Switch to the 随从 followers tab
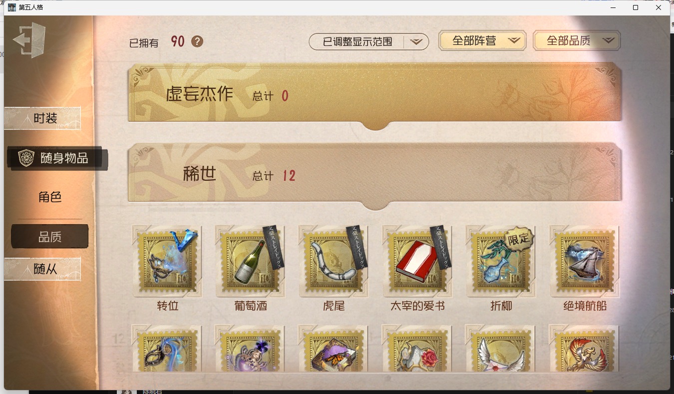The image size is (674, 394). coord(42,269)
